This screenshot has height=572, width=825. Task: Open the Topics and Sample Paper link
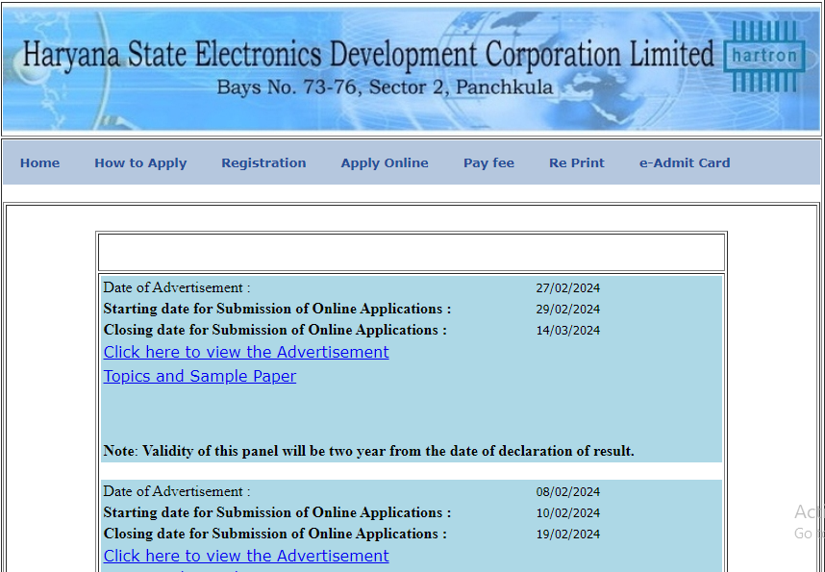pos(200,376)
